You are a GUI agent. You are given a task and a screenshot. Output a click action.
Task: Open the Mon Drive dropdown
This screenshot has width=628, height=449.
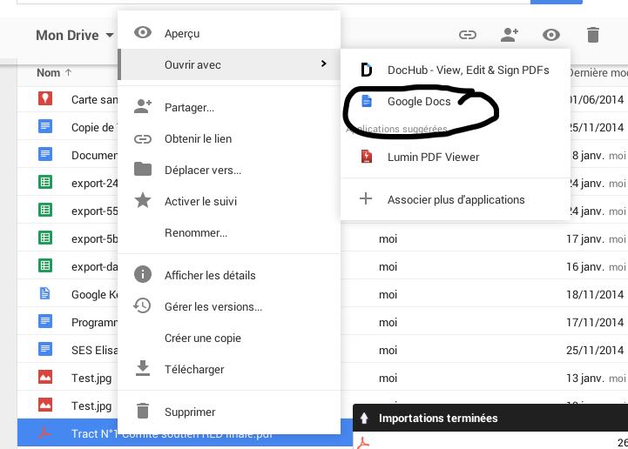click(x=75, y=35)
